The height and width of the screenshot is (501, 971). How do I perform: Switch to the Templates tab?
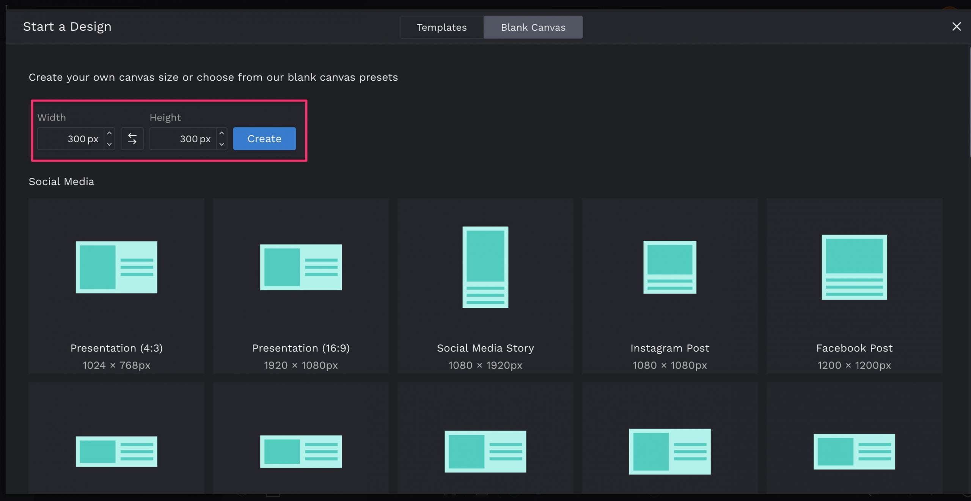(442, 27)
